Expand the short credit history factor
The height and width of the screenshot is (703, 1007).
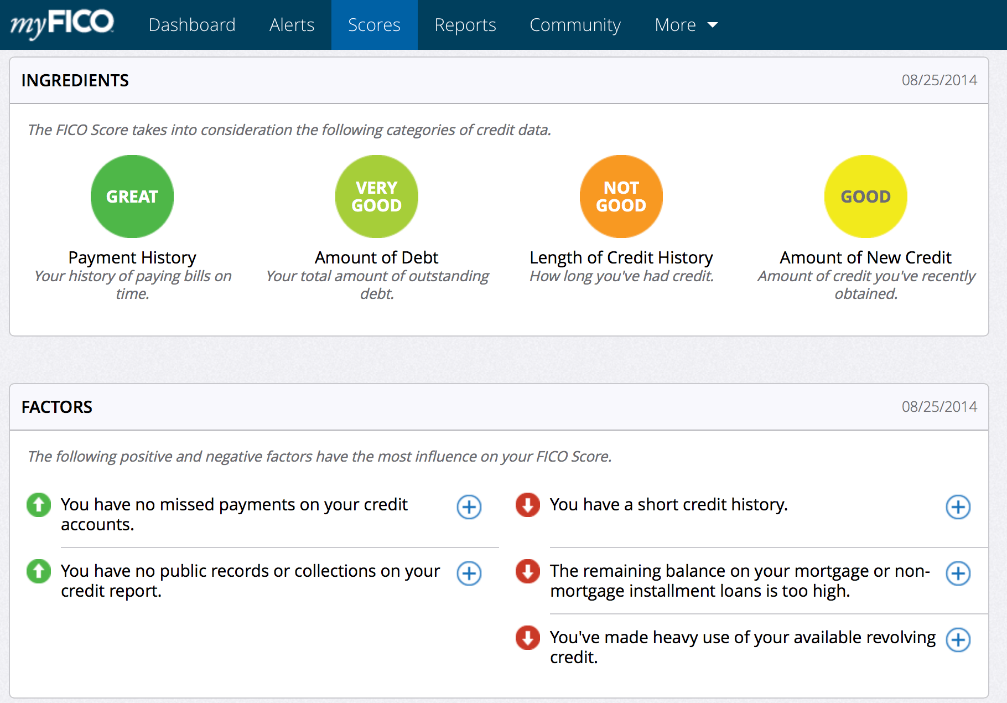tap(958, 507)
